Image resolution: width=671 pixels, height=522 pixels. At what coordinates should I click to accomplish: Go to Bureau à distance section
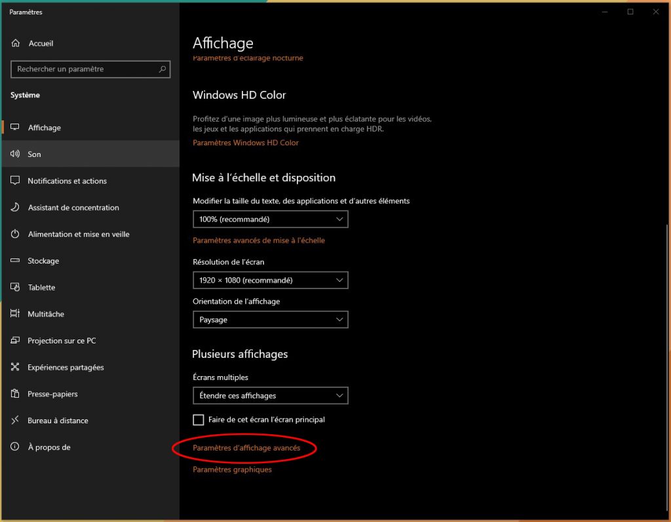coord(58,421)
